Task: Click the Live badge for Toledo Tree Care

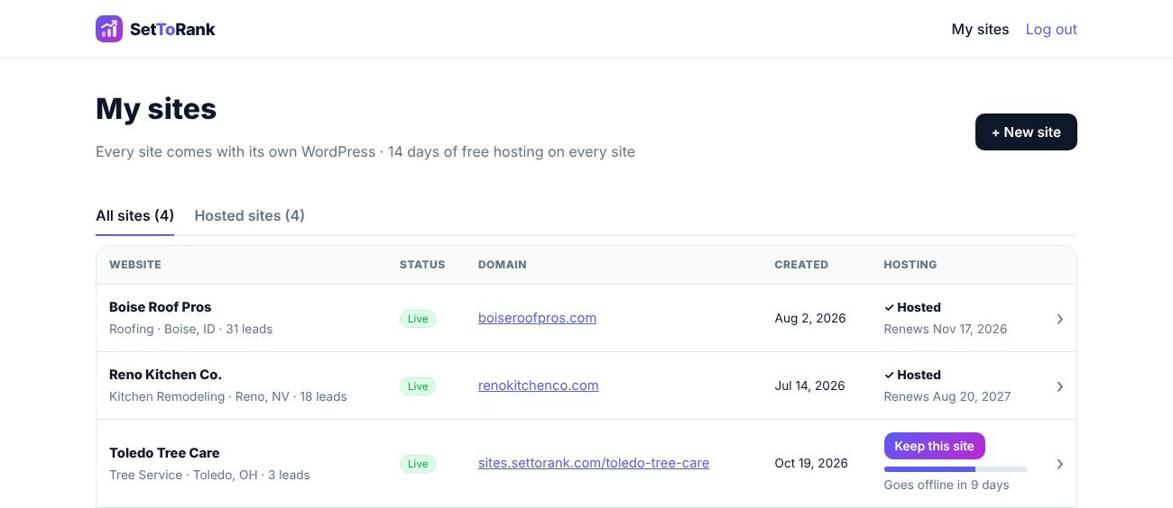Action: tap(418, 464)
